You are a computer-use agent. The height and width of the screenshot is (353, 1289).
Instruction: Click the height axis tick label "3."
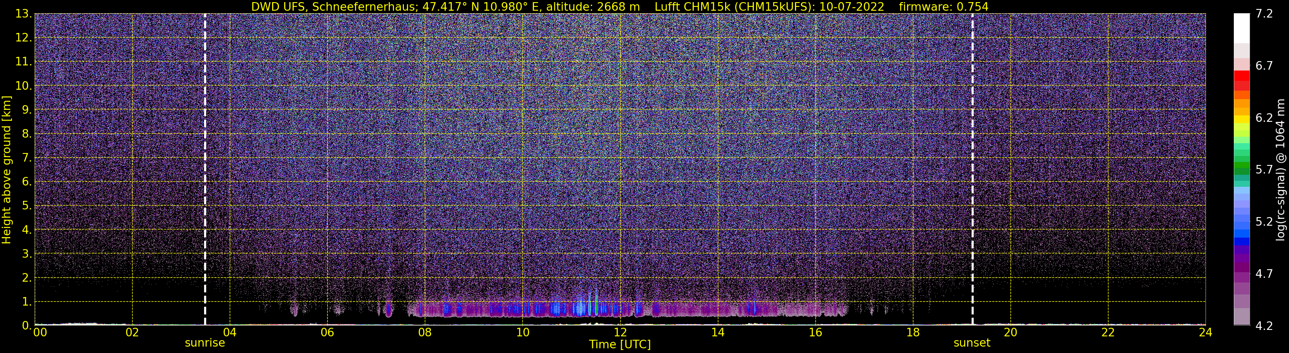(27, 254)
